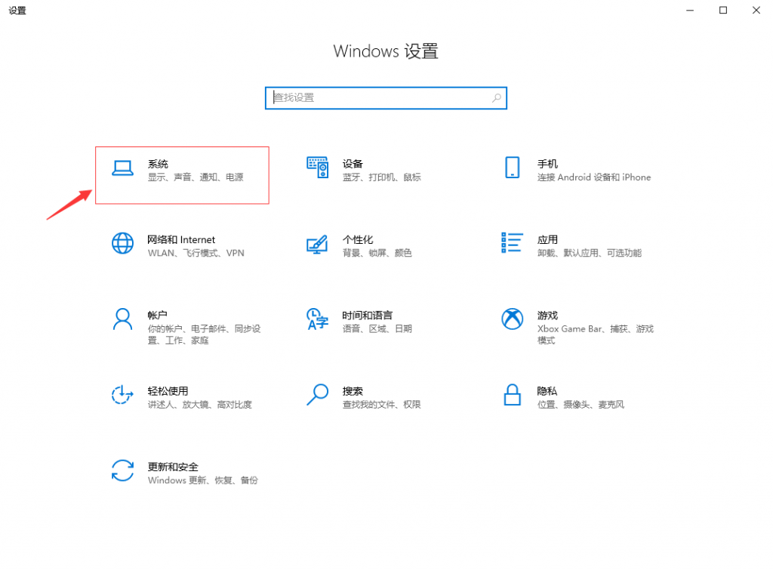Open the 更新和安全 refresh arrows icon

(x=122, y=470)
